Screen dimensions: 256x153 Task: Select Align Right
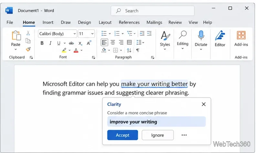click(x=121, y=43)
